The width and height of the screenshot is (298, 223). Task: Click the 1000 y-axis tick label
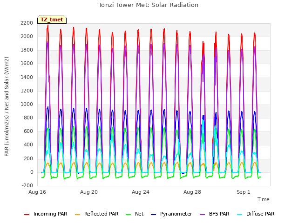(27, 104)
